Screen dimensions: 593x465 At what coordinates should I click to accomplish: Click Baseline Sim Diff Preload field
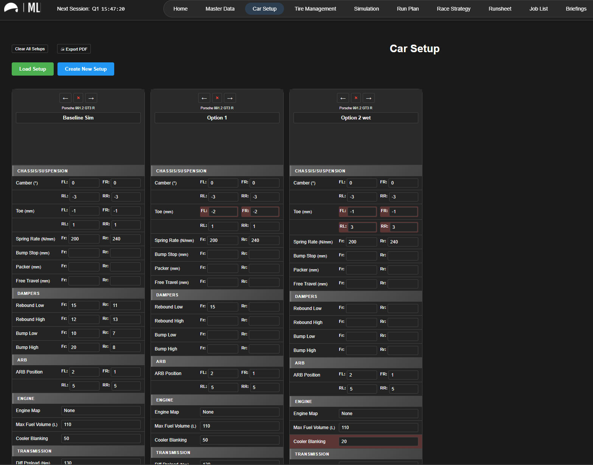pos(101,462)
